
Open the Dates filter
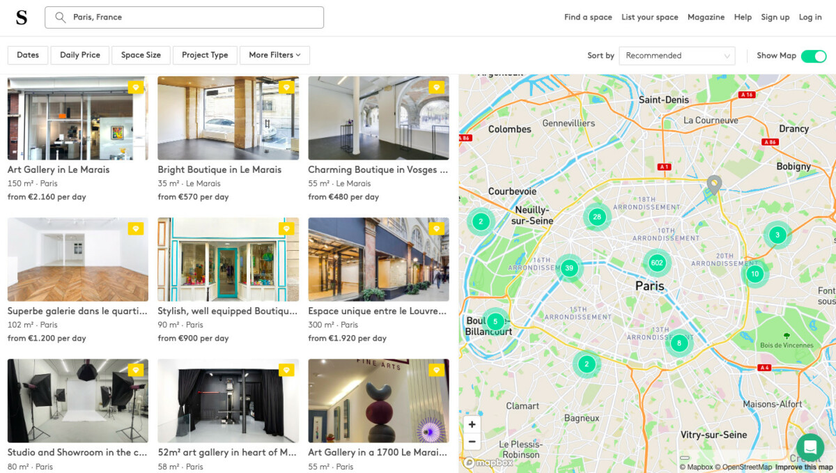click(28, 55)
